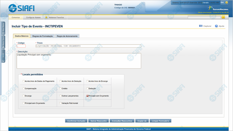Focus the Código input field

point(21,46)
